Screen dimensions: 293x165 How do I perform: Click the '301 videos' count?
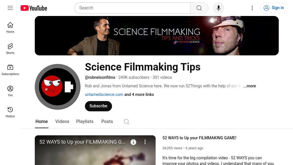(x=162, y=77)
